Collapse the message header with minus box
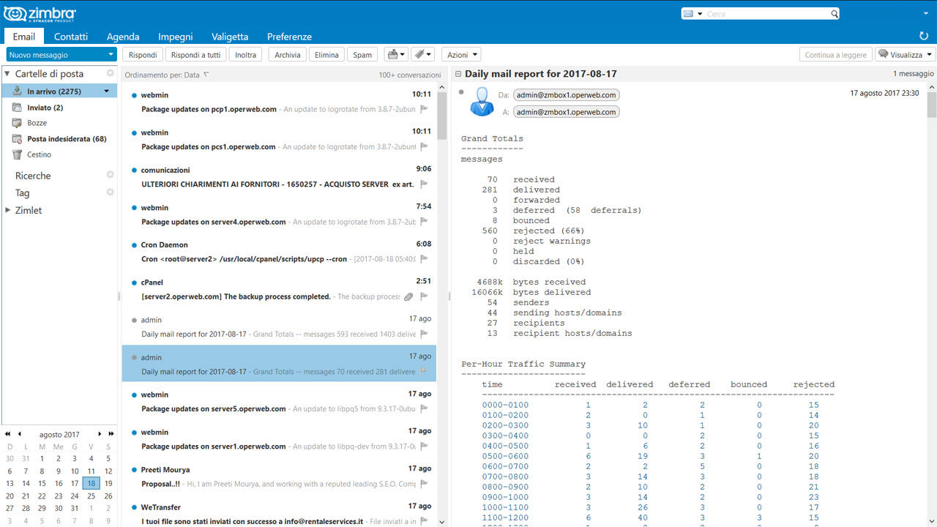The width and height of the screenshot is (937, 527). 458,74
